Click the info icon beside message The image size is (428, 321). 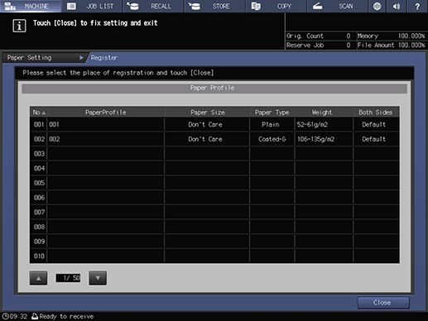tap(19, 26)
